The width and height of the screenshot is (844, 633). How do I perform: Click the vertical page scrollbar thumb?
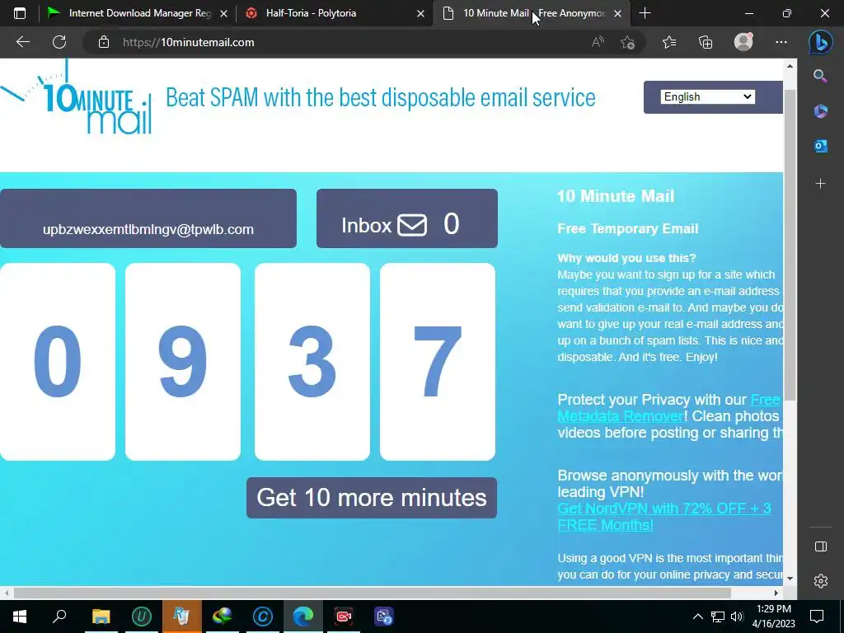pyautogui.click(x=790, y=245)
